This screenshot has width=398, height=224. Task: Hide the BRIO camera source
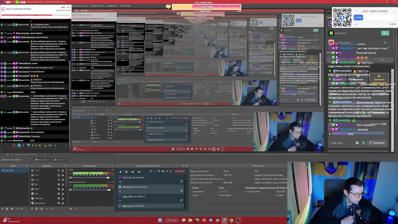59,189
